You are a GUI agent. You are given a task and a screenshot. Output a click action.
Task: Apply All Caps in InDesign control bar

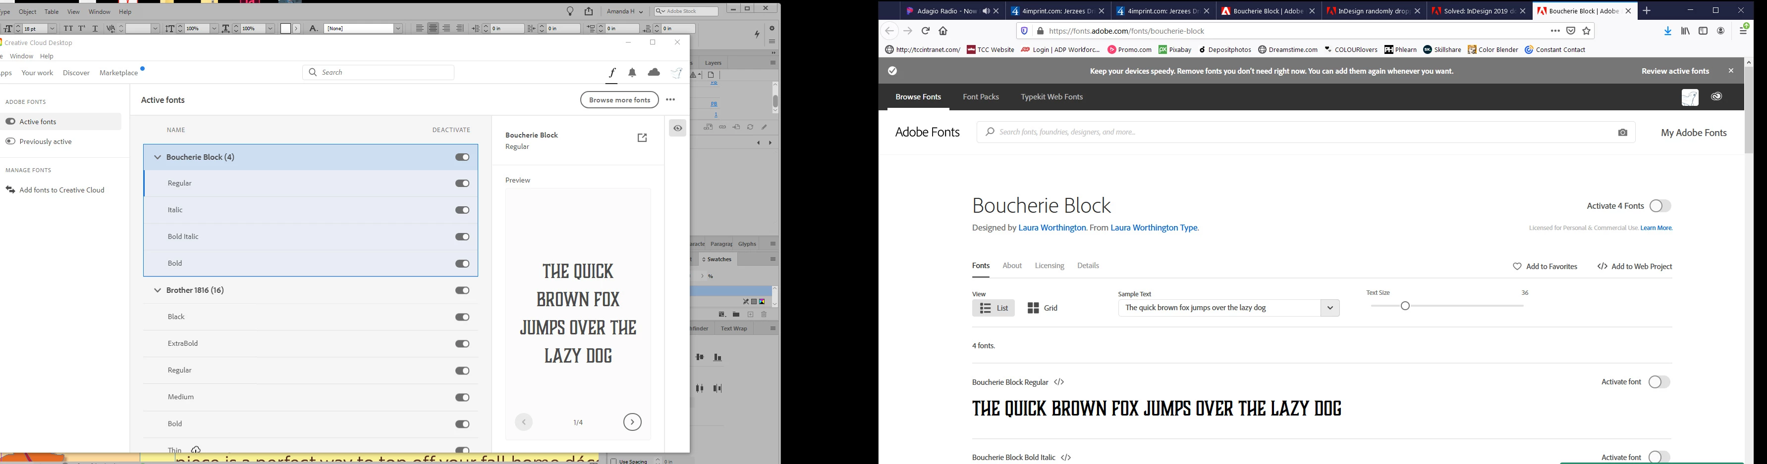click(68, 29)
